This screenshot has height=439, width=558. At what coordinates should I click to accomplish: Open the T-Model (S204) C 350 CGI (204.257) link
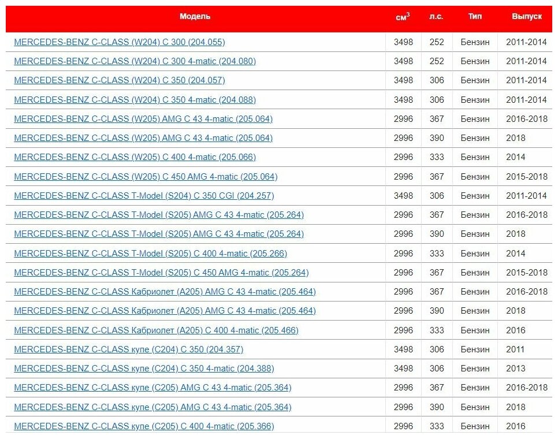click(x=144, y=196)
